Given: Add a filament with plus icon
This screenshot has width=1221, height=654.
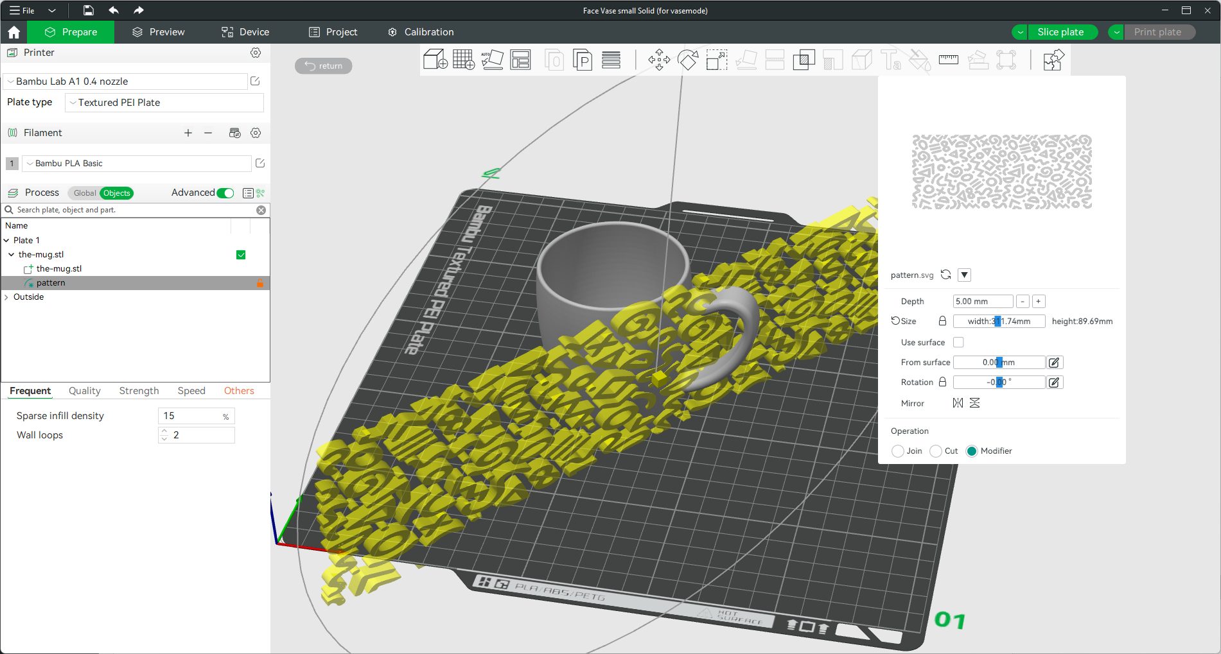Looking at the screenshot, I should (188, 133).
